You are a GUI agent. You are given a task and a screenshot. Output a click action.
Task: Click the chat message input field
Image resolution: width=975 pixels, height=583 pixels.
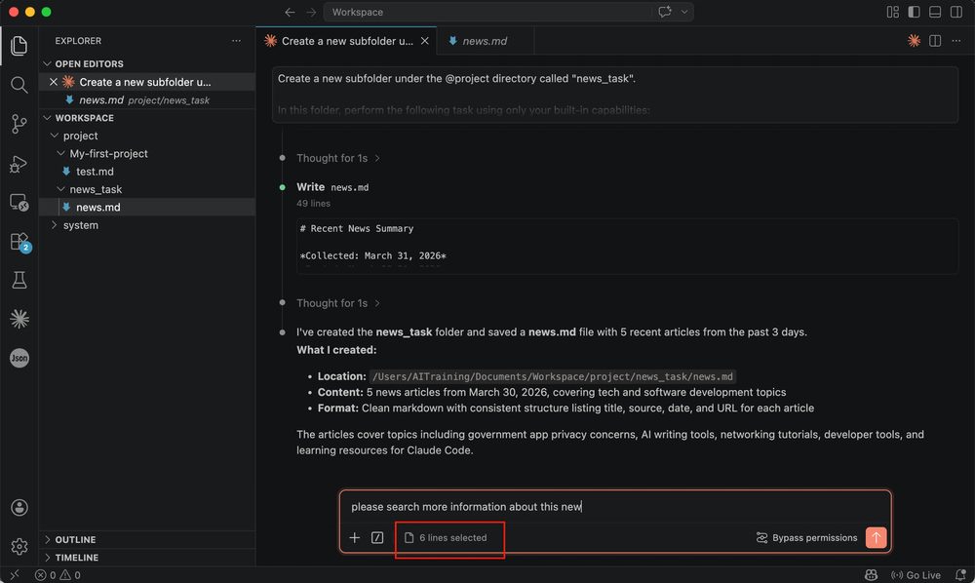[x=614, y=507]
